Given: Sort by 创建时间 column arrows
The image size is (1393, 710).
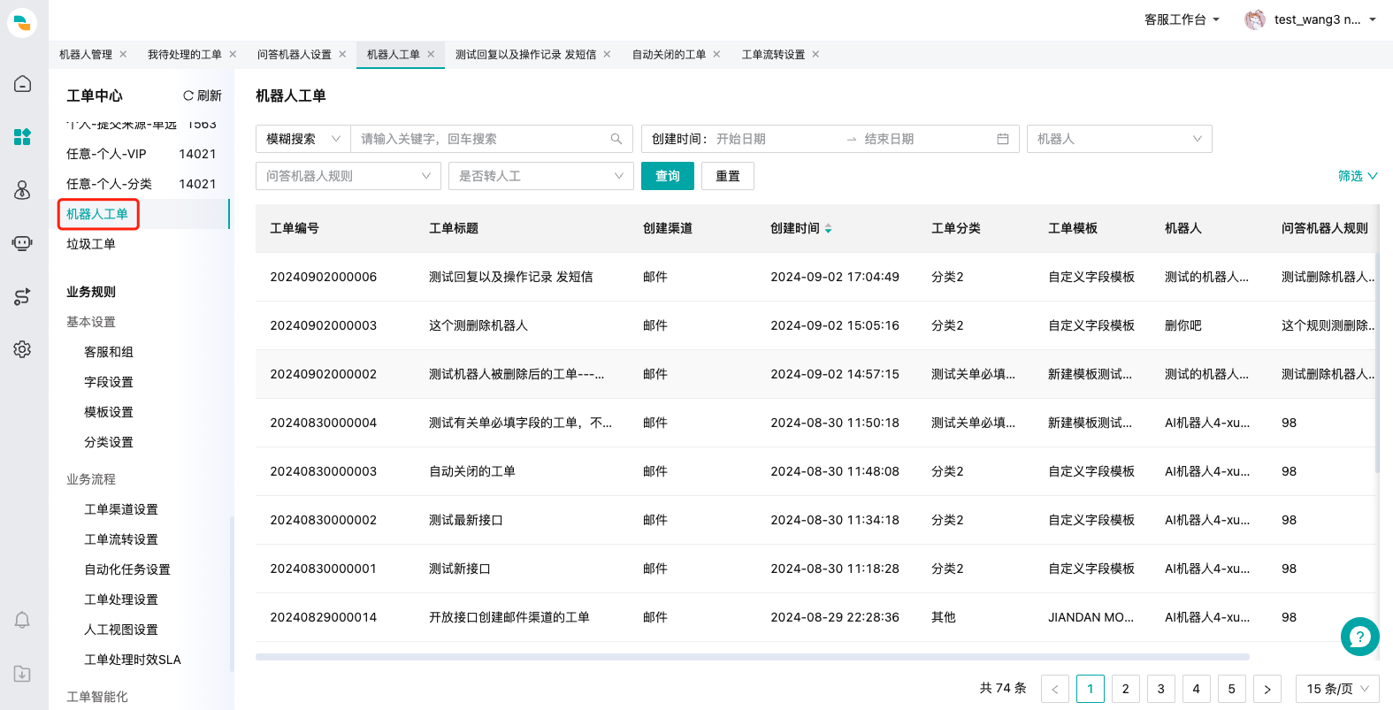Looking at the screenshot, I should click(x=829, y=228).
